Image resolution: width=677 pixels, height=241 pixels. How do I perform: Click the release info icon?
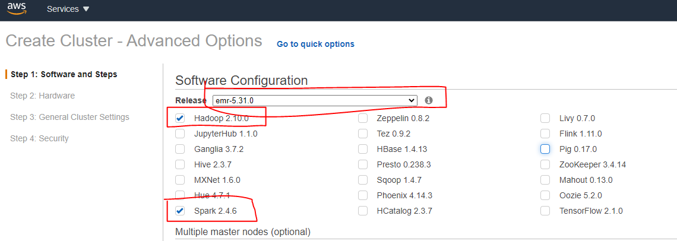click(x=429, y=100)
